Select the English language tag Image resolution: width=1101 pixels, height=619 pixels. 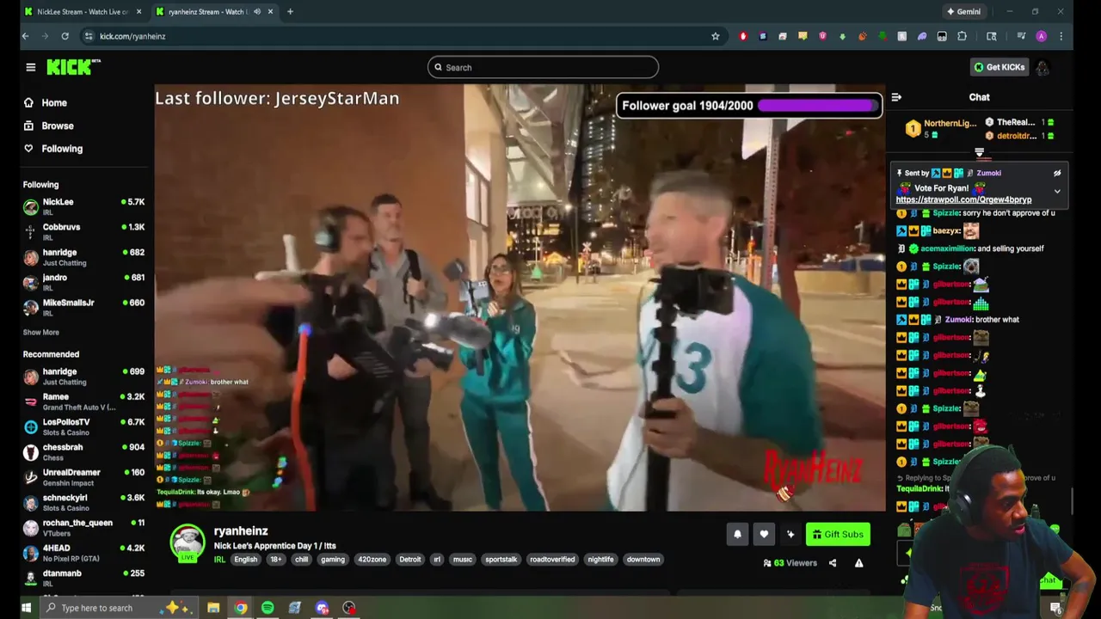(245, 560)
